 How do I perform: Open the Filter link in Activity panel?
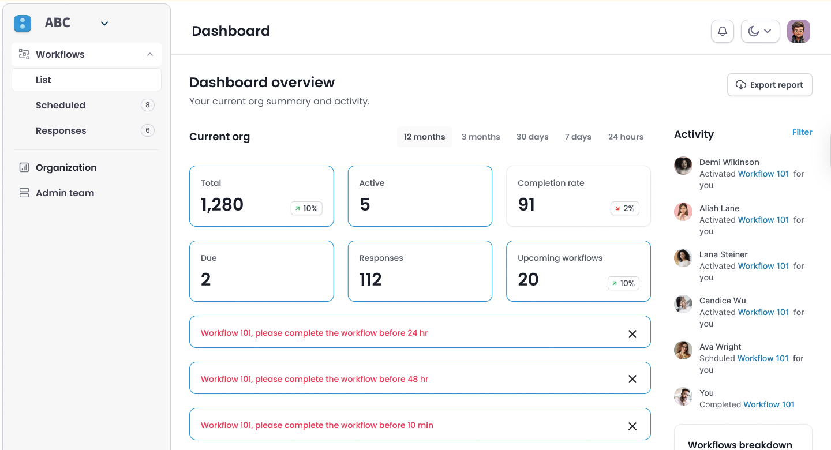[x=802, y=132]
